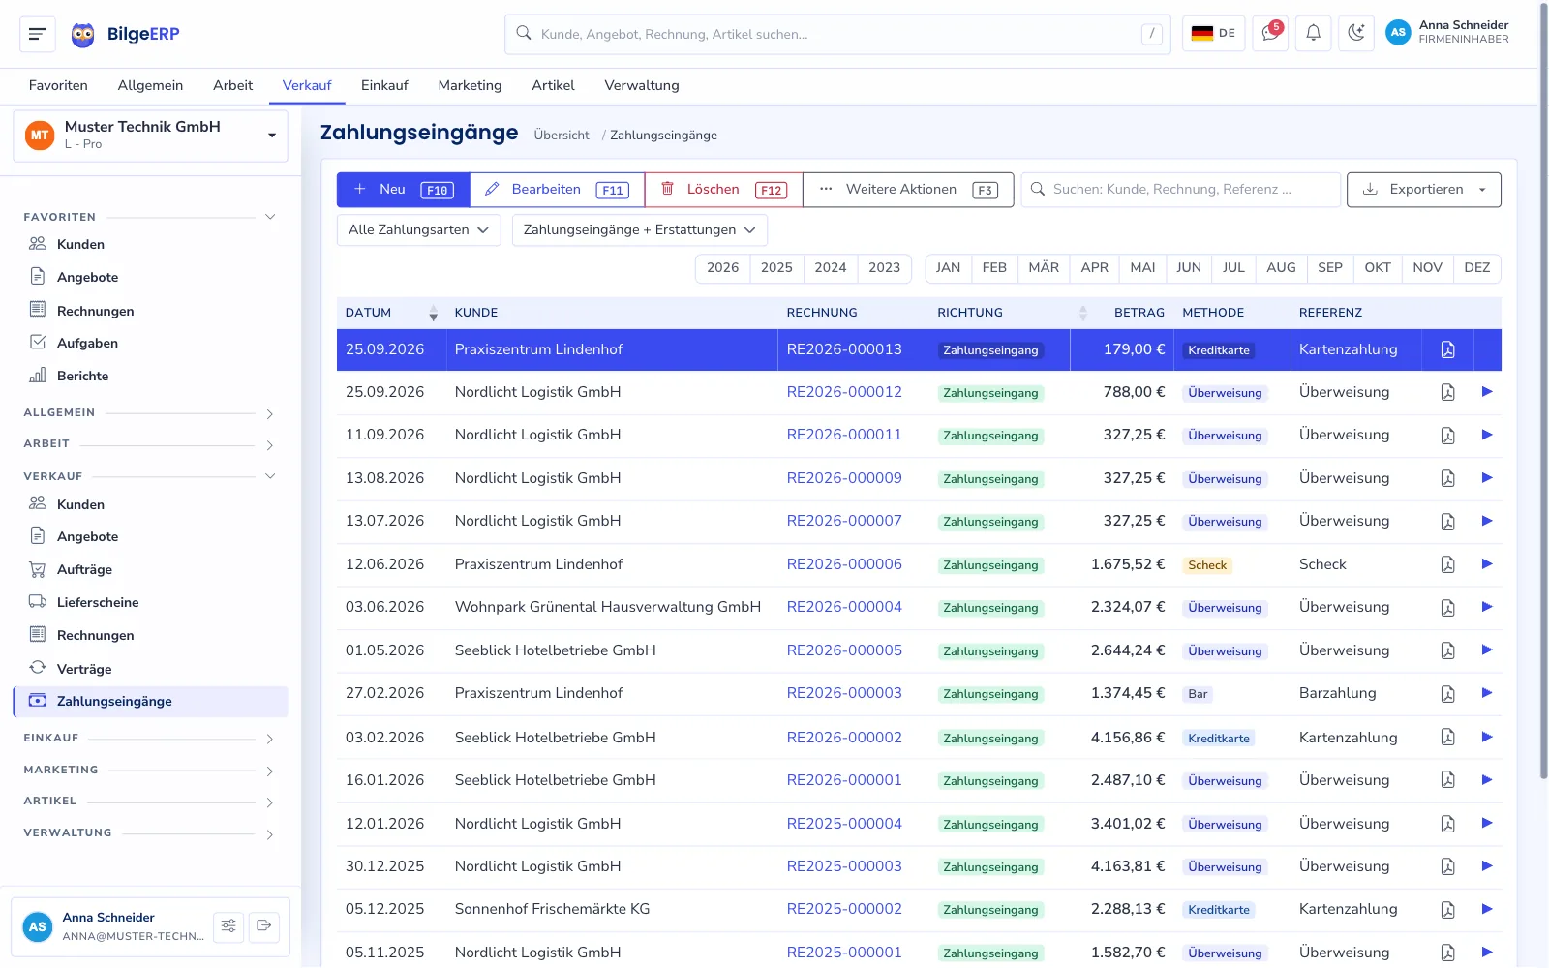Open PDF icon for RE2026-000012 row
This screenshot has width=1549, height=968.
[1447, 392]
